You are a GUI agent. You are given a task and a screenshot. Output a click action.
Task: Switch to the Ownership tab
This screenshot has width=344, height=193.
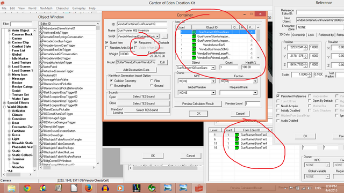299,35
